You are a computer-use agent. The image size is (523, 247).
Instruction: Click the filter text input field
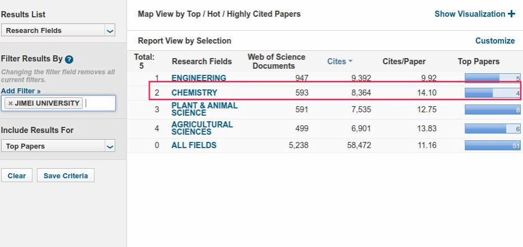(100, 103)
